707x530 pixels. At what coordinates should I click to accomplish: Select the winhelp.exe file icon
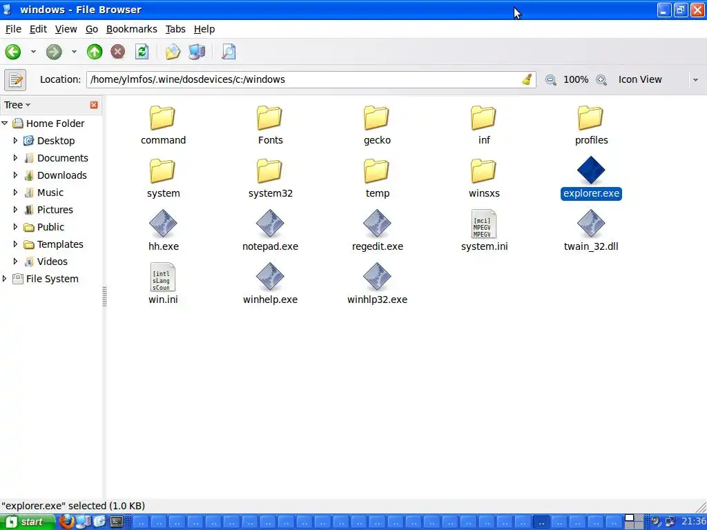270,277
